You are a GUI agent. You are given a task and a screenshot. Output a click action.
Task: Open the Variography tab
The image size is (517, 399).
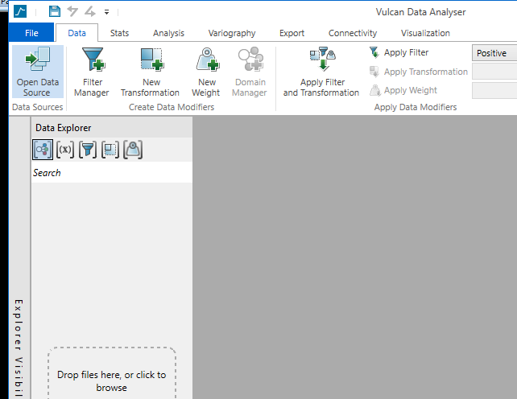click(x=232, y=33)
